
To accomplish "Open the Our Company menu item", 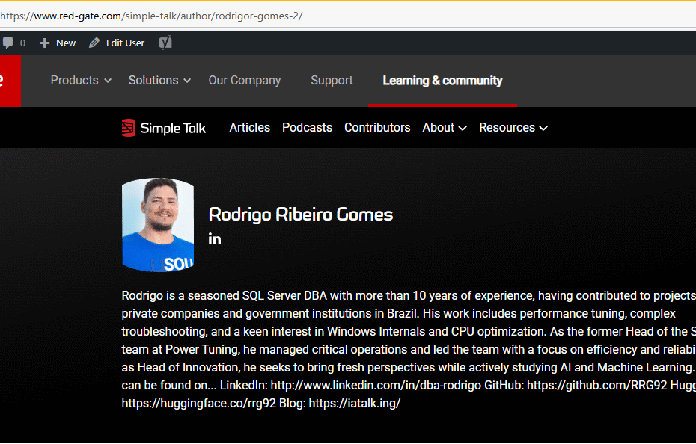I will [x=245, y=80].
